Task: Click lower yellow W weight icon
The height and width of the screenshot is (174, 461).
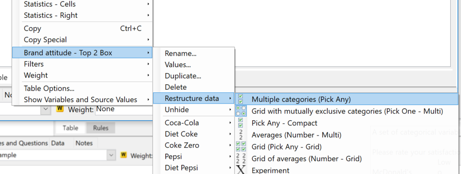Action: point(123,155)
